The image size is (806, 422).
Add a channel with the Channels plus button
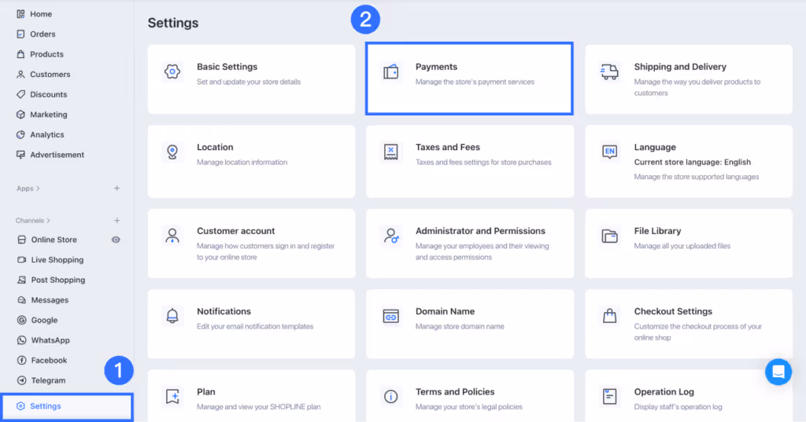(116, 221)
